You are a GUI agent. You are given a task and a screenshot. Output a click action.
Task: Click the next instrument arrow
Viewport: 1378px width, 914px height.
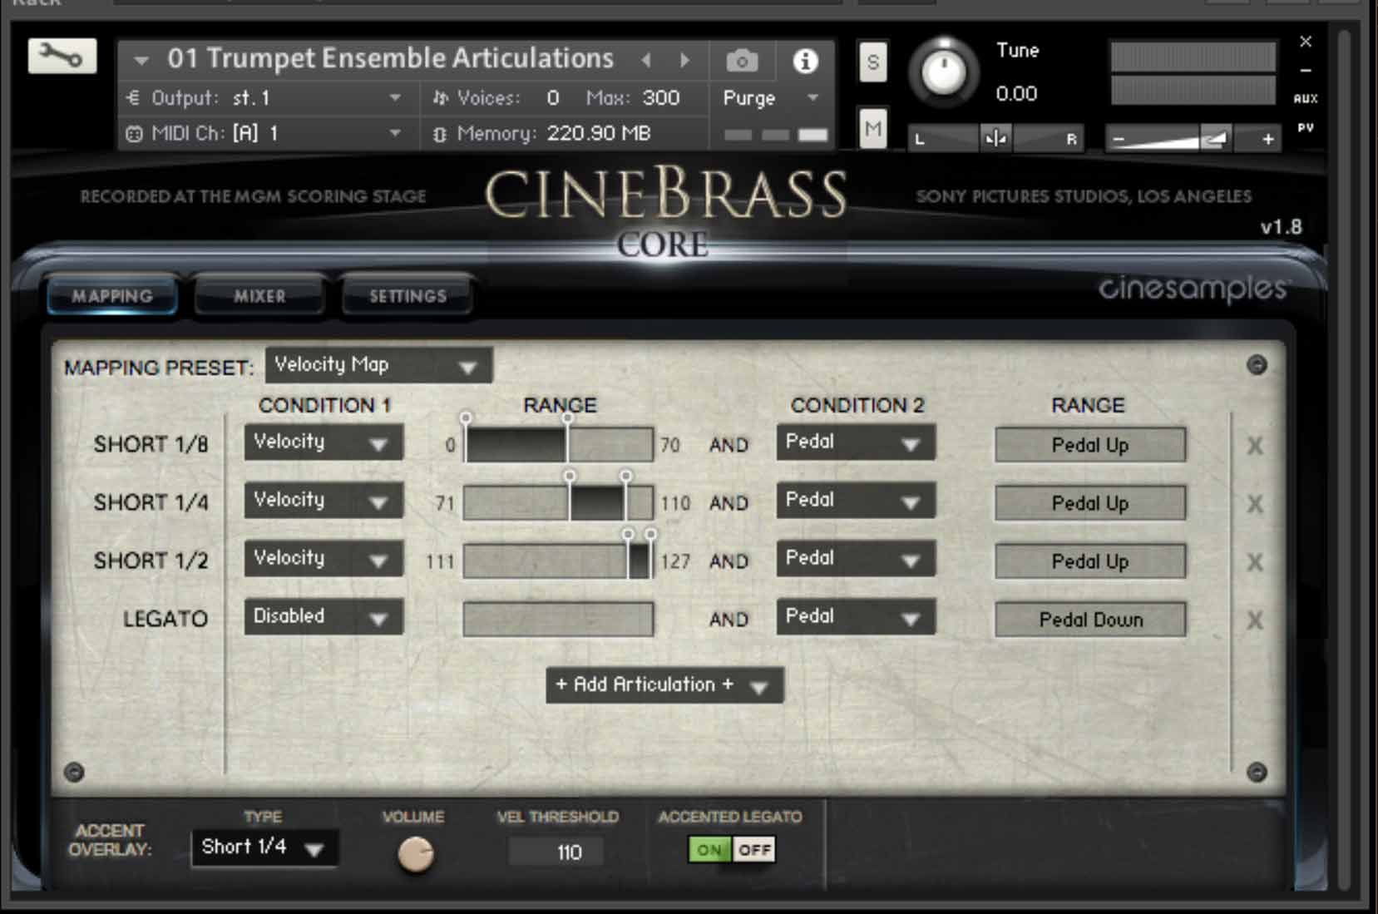[x=684, y=59]
